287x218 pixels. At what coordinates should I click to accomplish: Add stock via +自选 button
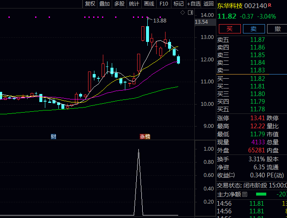click(193, 4)
